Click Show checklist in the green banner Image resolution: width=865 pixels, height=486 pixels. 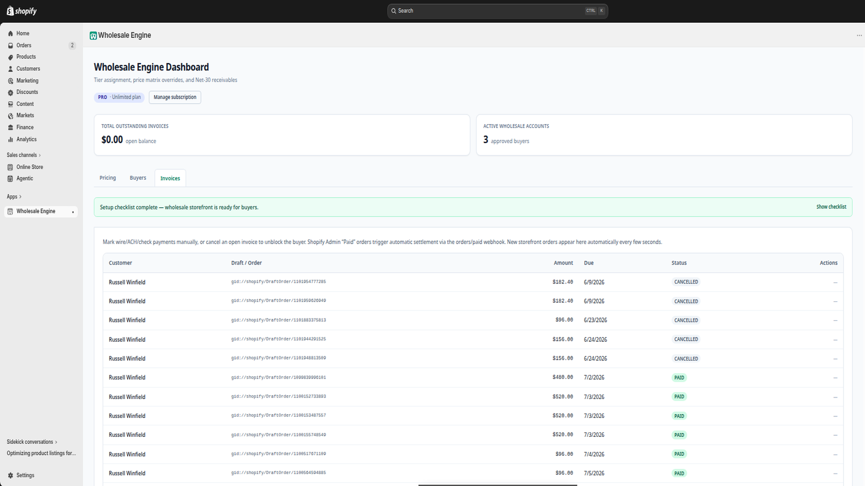pos(831,207)
